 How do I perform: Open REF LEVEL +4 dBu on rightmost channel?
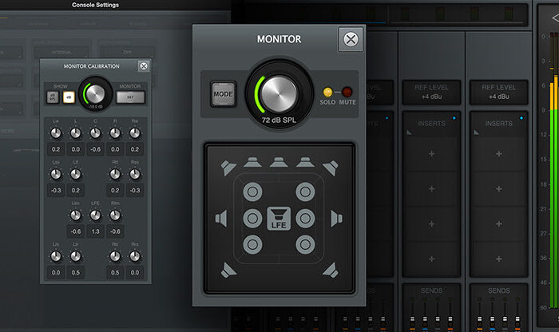pyautogui.click(x=499, y=93)
